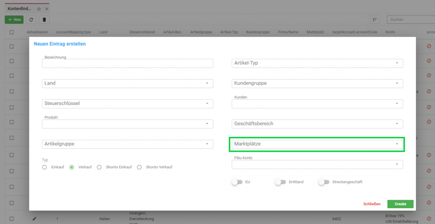The image size is (435, 224).
Task: Enable the Streckengeschäft switch
Action: click(324, 182)
